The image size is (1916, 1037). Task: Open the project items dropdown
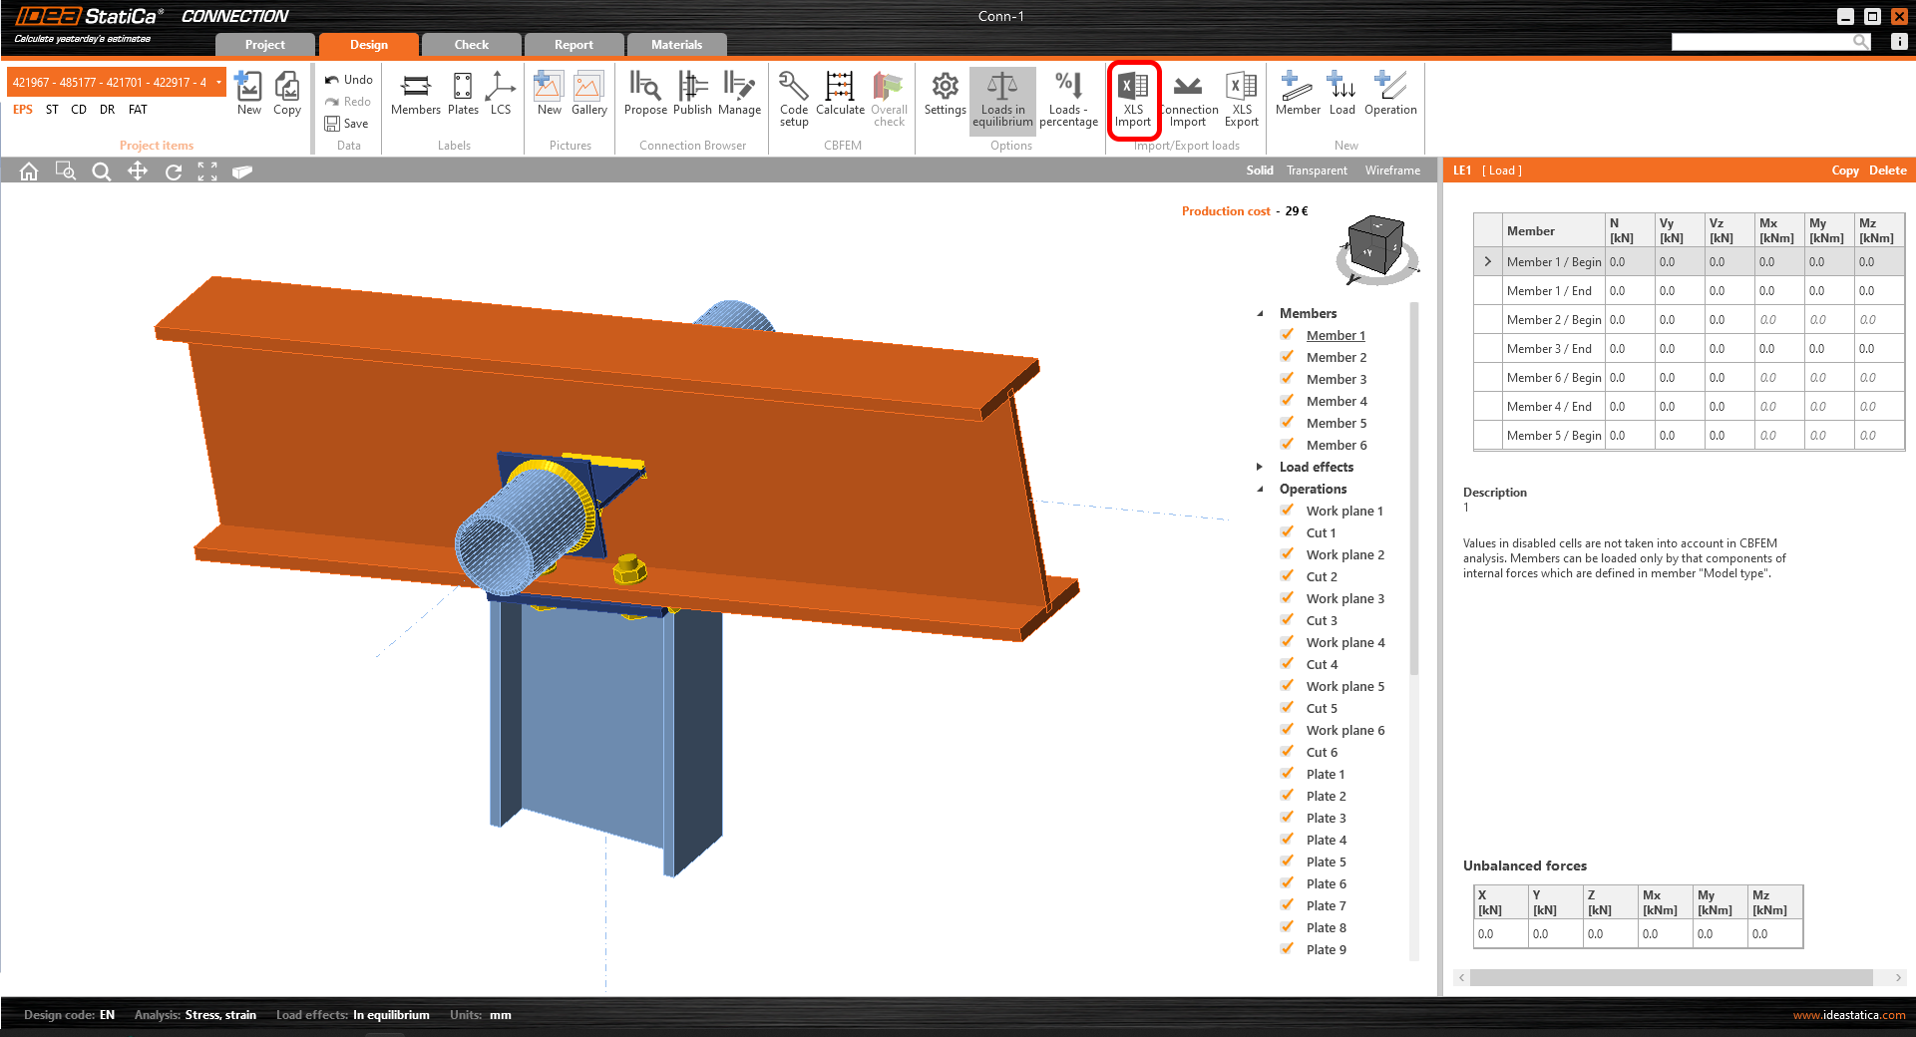(x=217, y=81)
